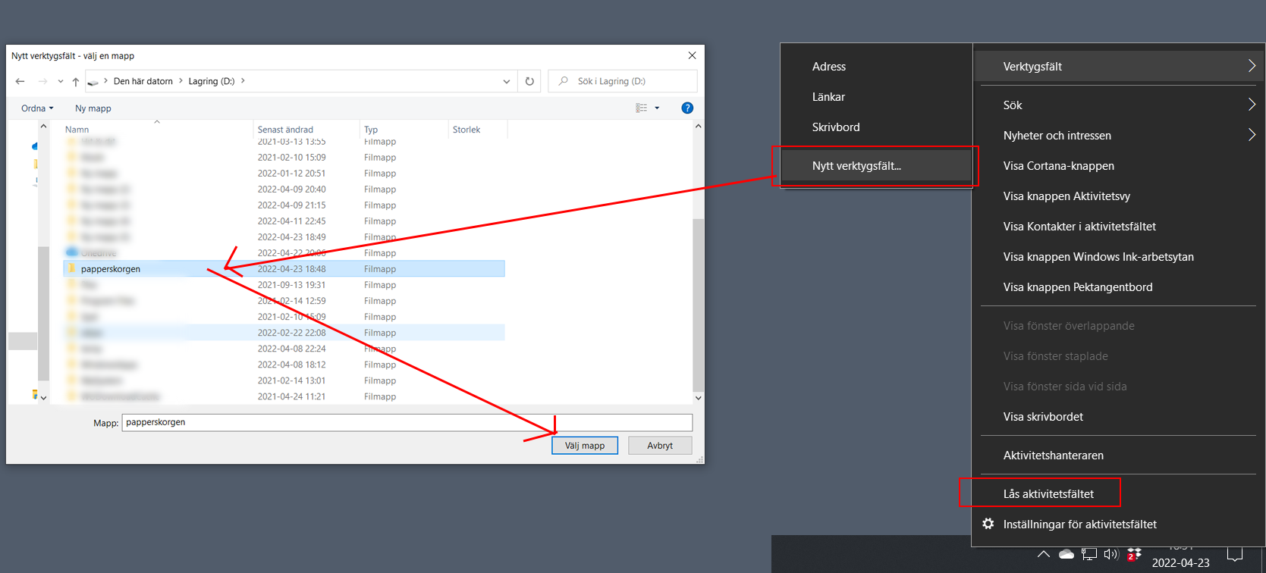Click the Avbryt button
Screen dimensions: 1266x573
tap(660, 446)
